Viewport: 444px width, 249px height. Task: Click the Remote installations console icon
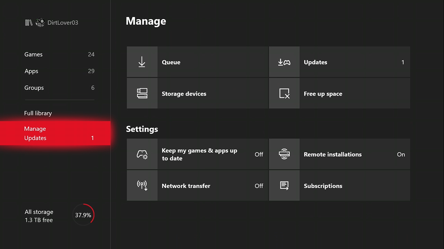[x=284, y=154]
